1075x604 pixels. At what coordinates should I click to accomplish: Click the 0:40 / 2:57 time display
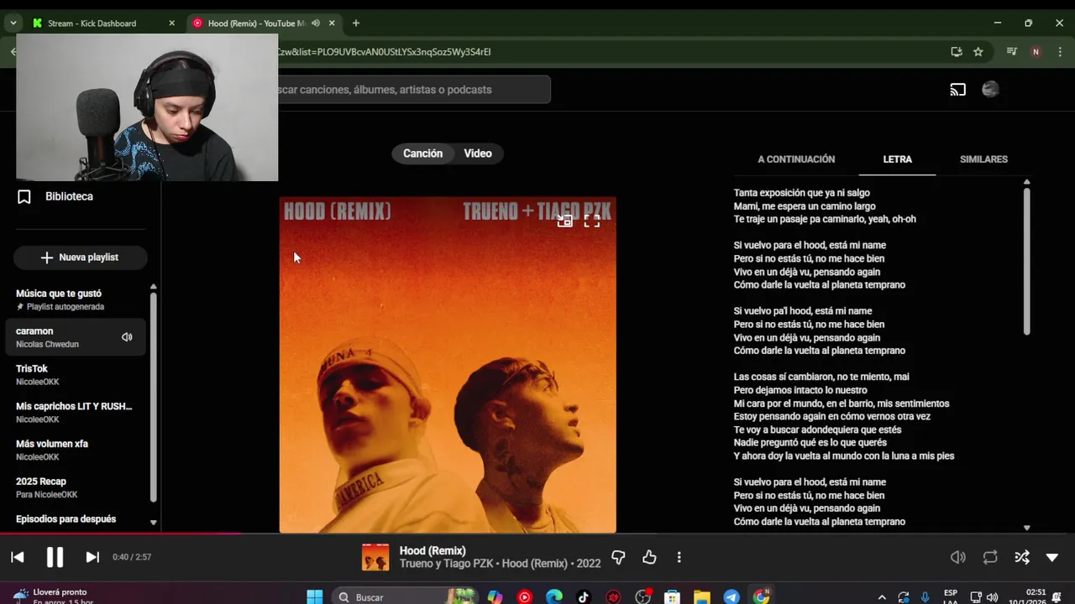pos(132,557)
